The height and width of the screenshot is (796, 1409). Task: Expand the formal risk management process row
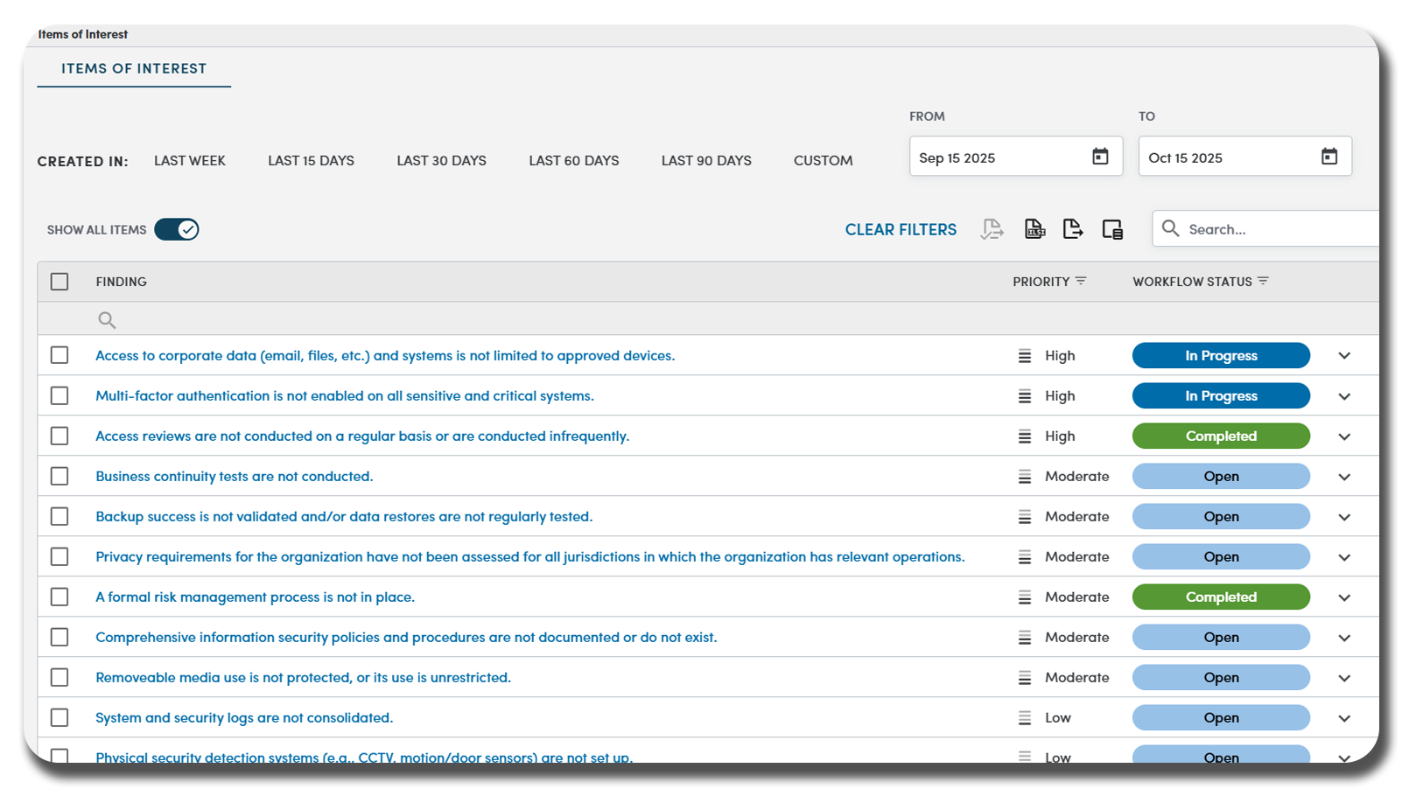(1344, 597)
